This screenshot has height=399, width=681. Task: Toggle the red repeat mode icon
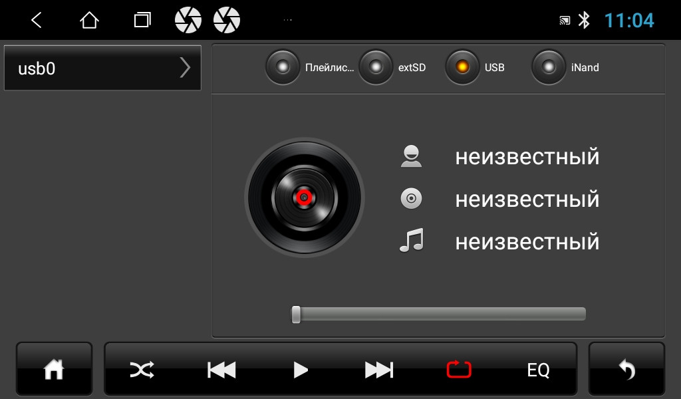tap(459, 370)
